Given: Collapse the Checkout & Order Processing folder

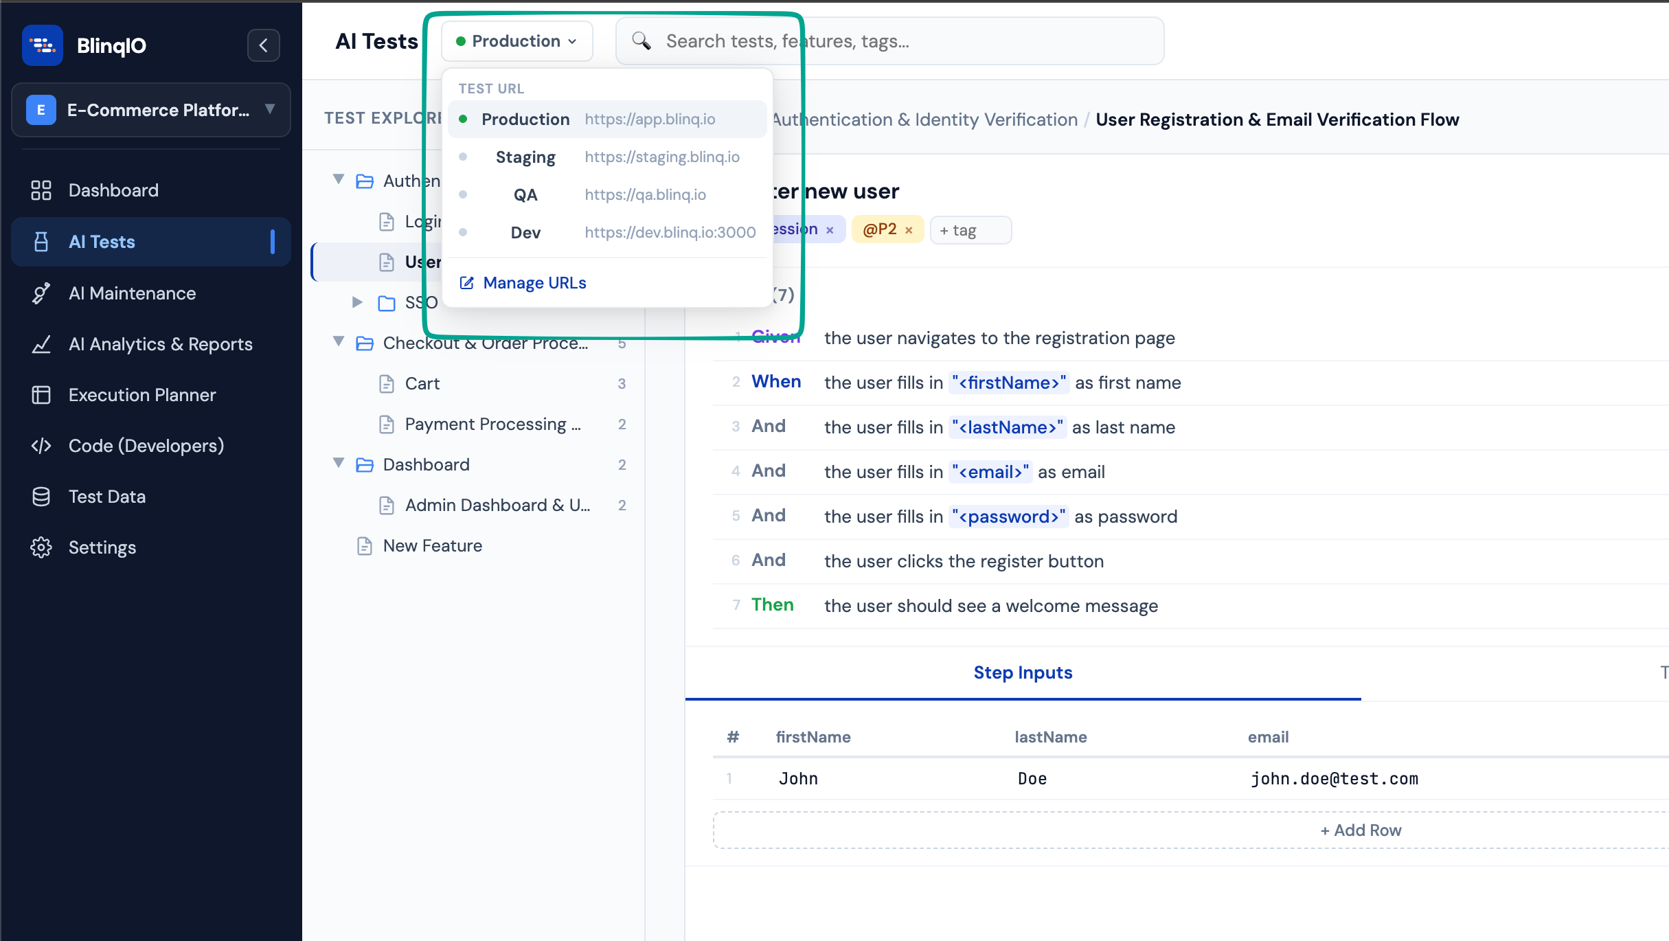Looking at the screenshot, I should point(337,341).
